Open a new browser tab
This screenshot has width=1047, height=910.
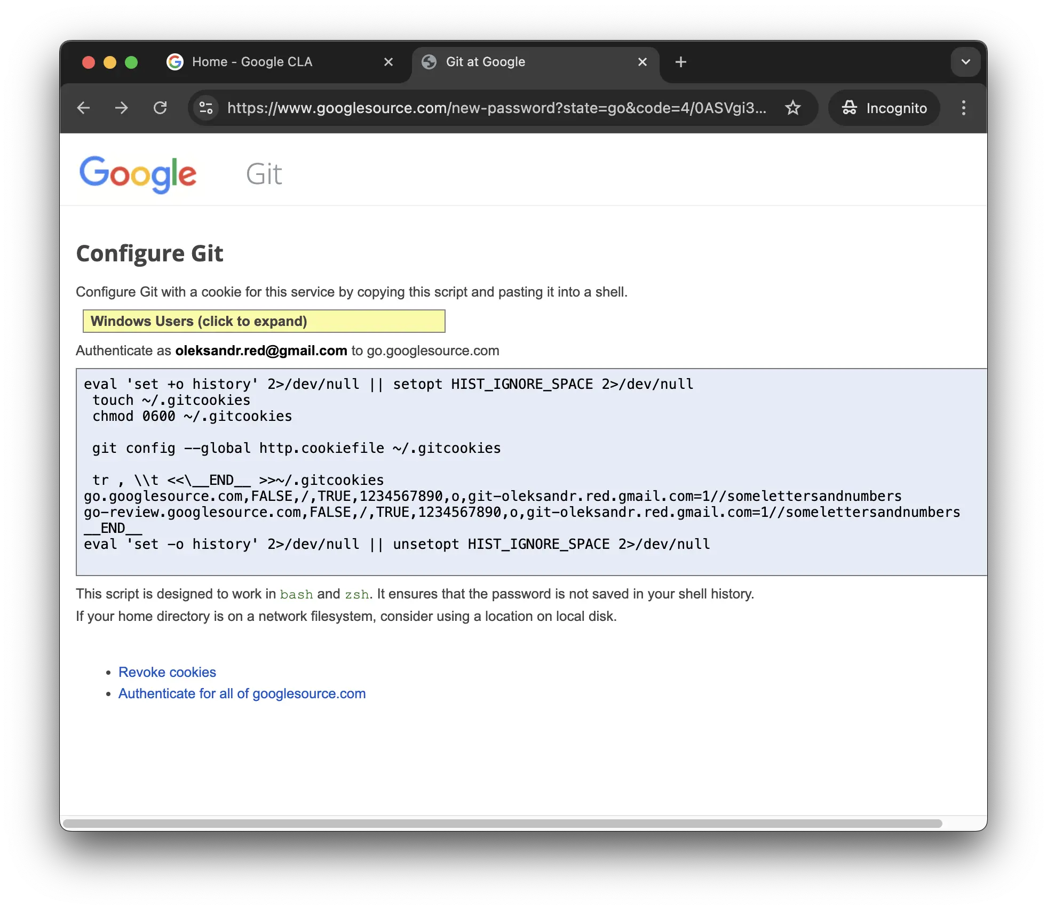(680, 61)
